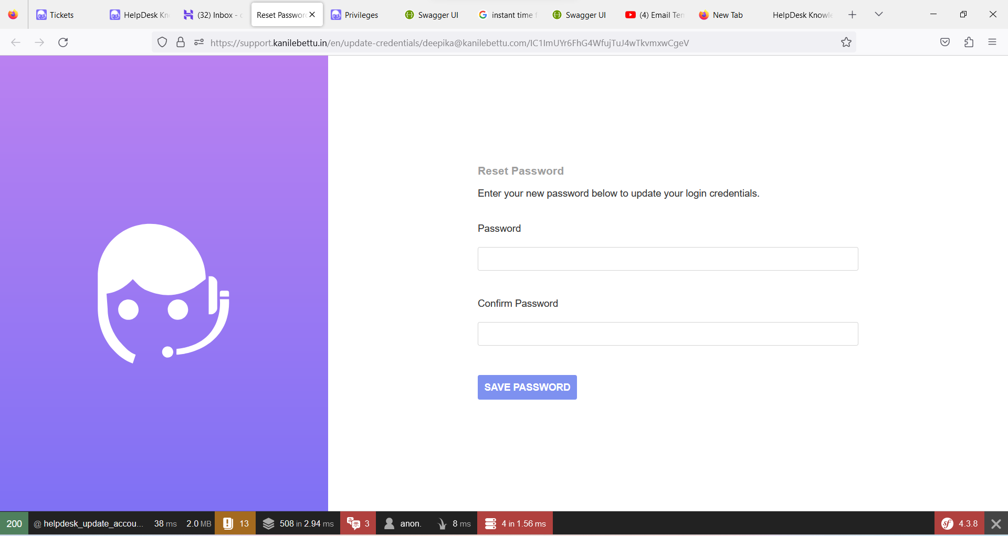This screenshot has height=536, width=1008.
Task: Expand the list all tabs dropdown
Action: pyautogui.click(x=879, y=15)
